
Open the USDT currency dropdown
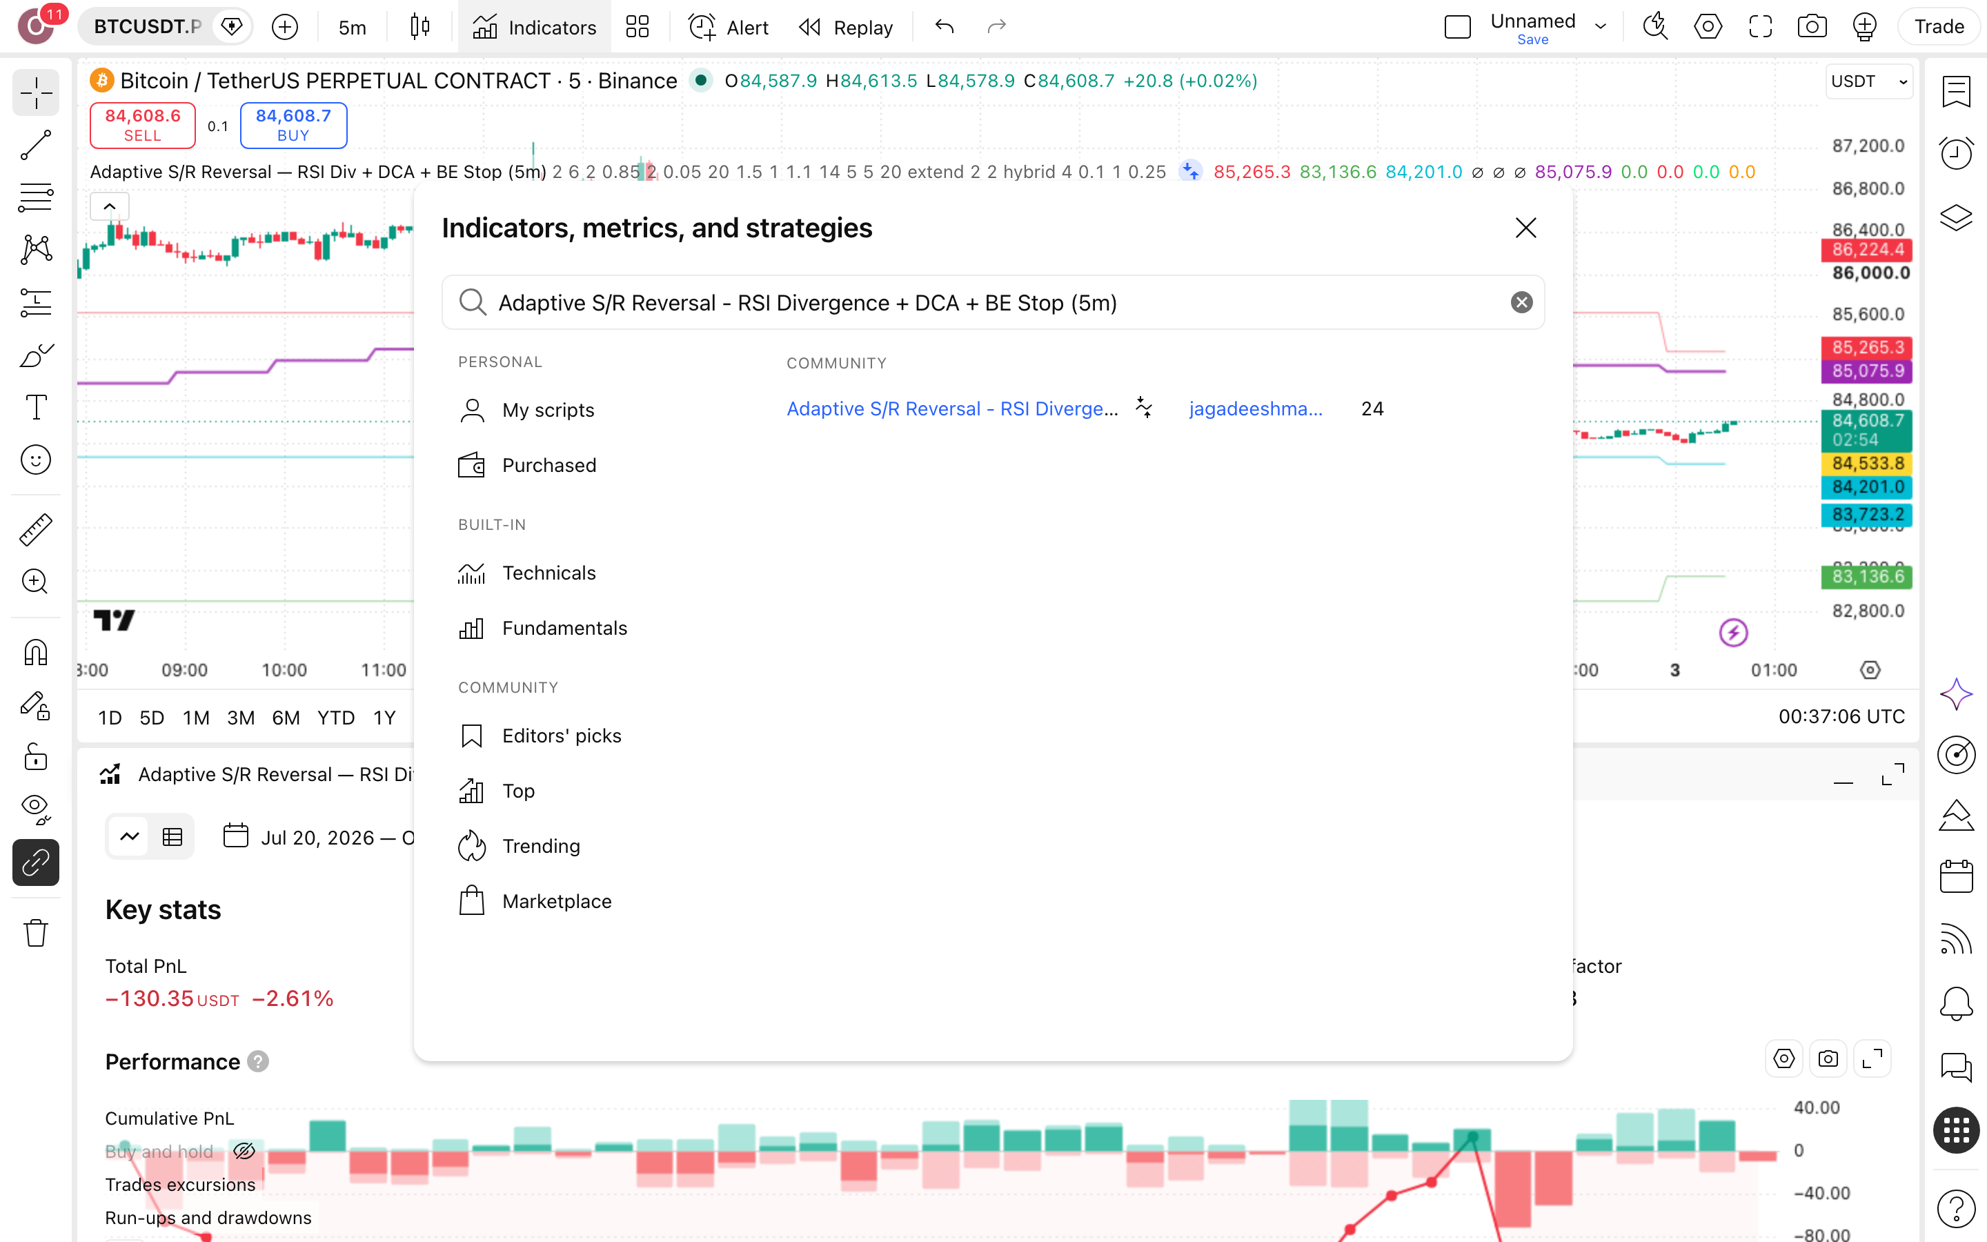(x=1869, y=81)
